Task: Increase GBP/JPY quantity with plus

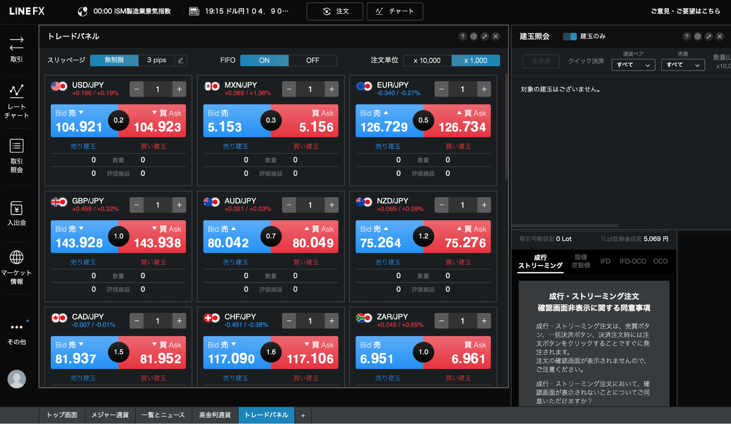Action: click(x=179, y=205)
